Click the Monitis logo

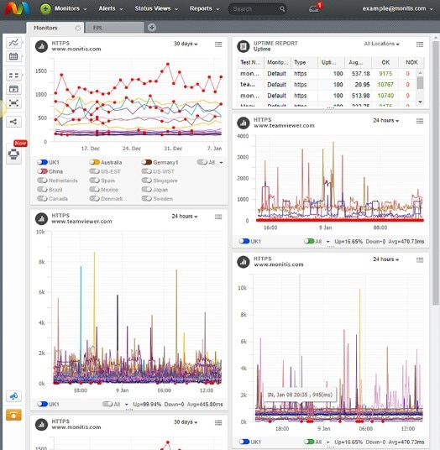point(18,8)
